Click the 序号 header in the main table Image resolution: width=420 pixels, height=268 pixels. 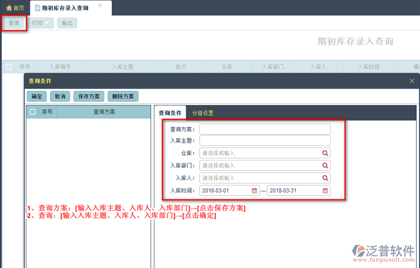click(25, 67)
